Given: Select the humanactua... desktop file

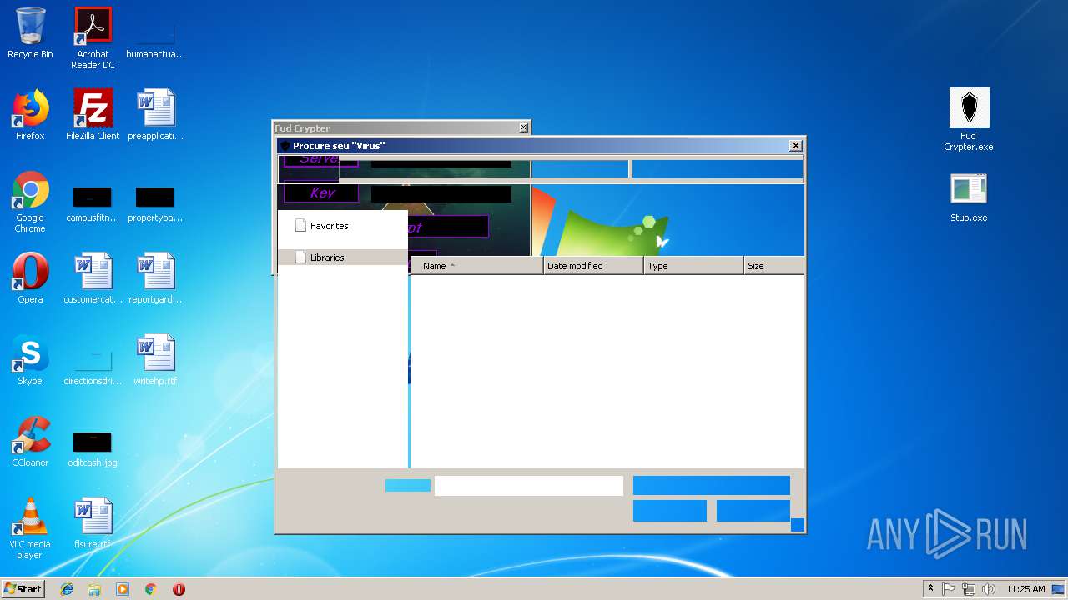Looking at the screenshot, I should [x=155, y=38].
